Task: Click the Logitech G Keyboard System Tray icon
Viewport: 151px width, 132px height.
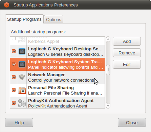Action: 22,64
